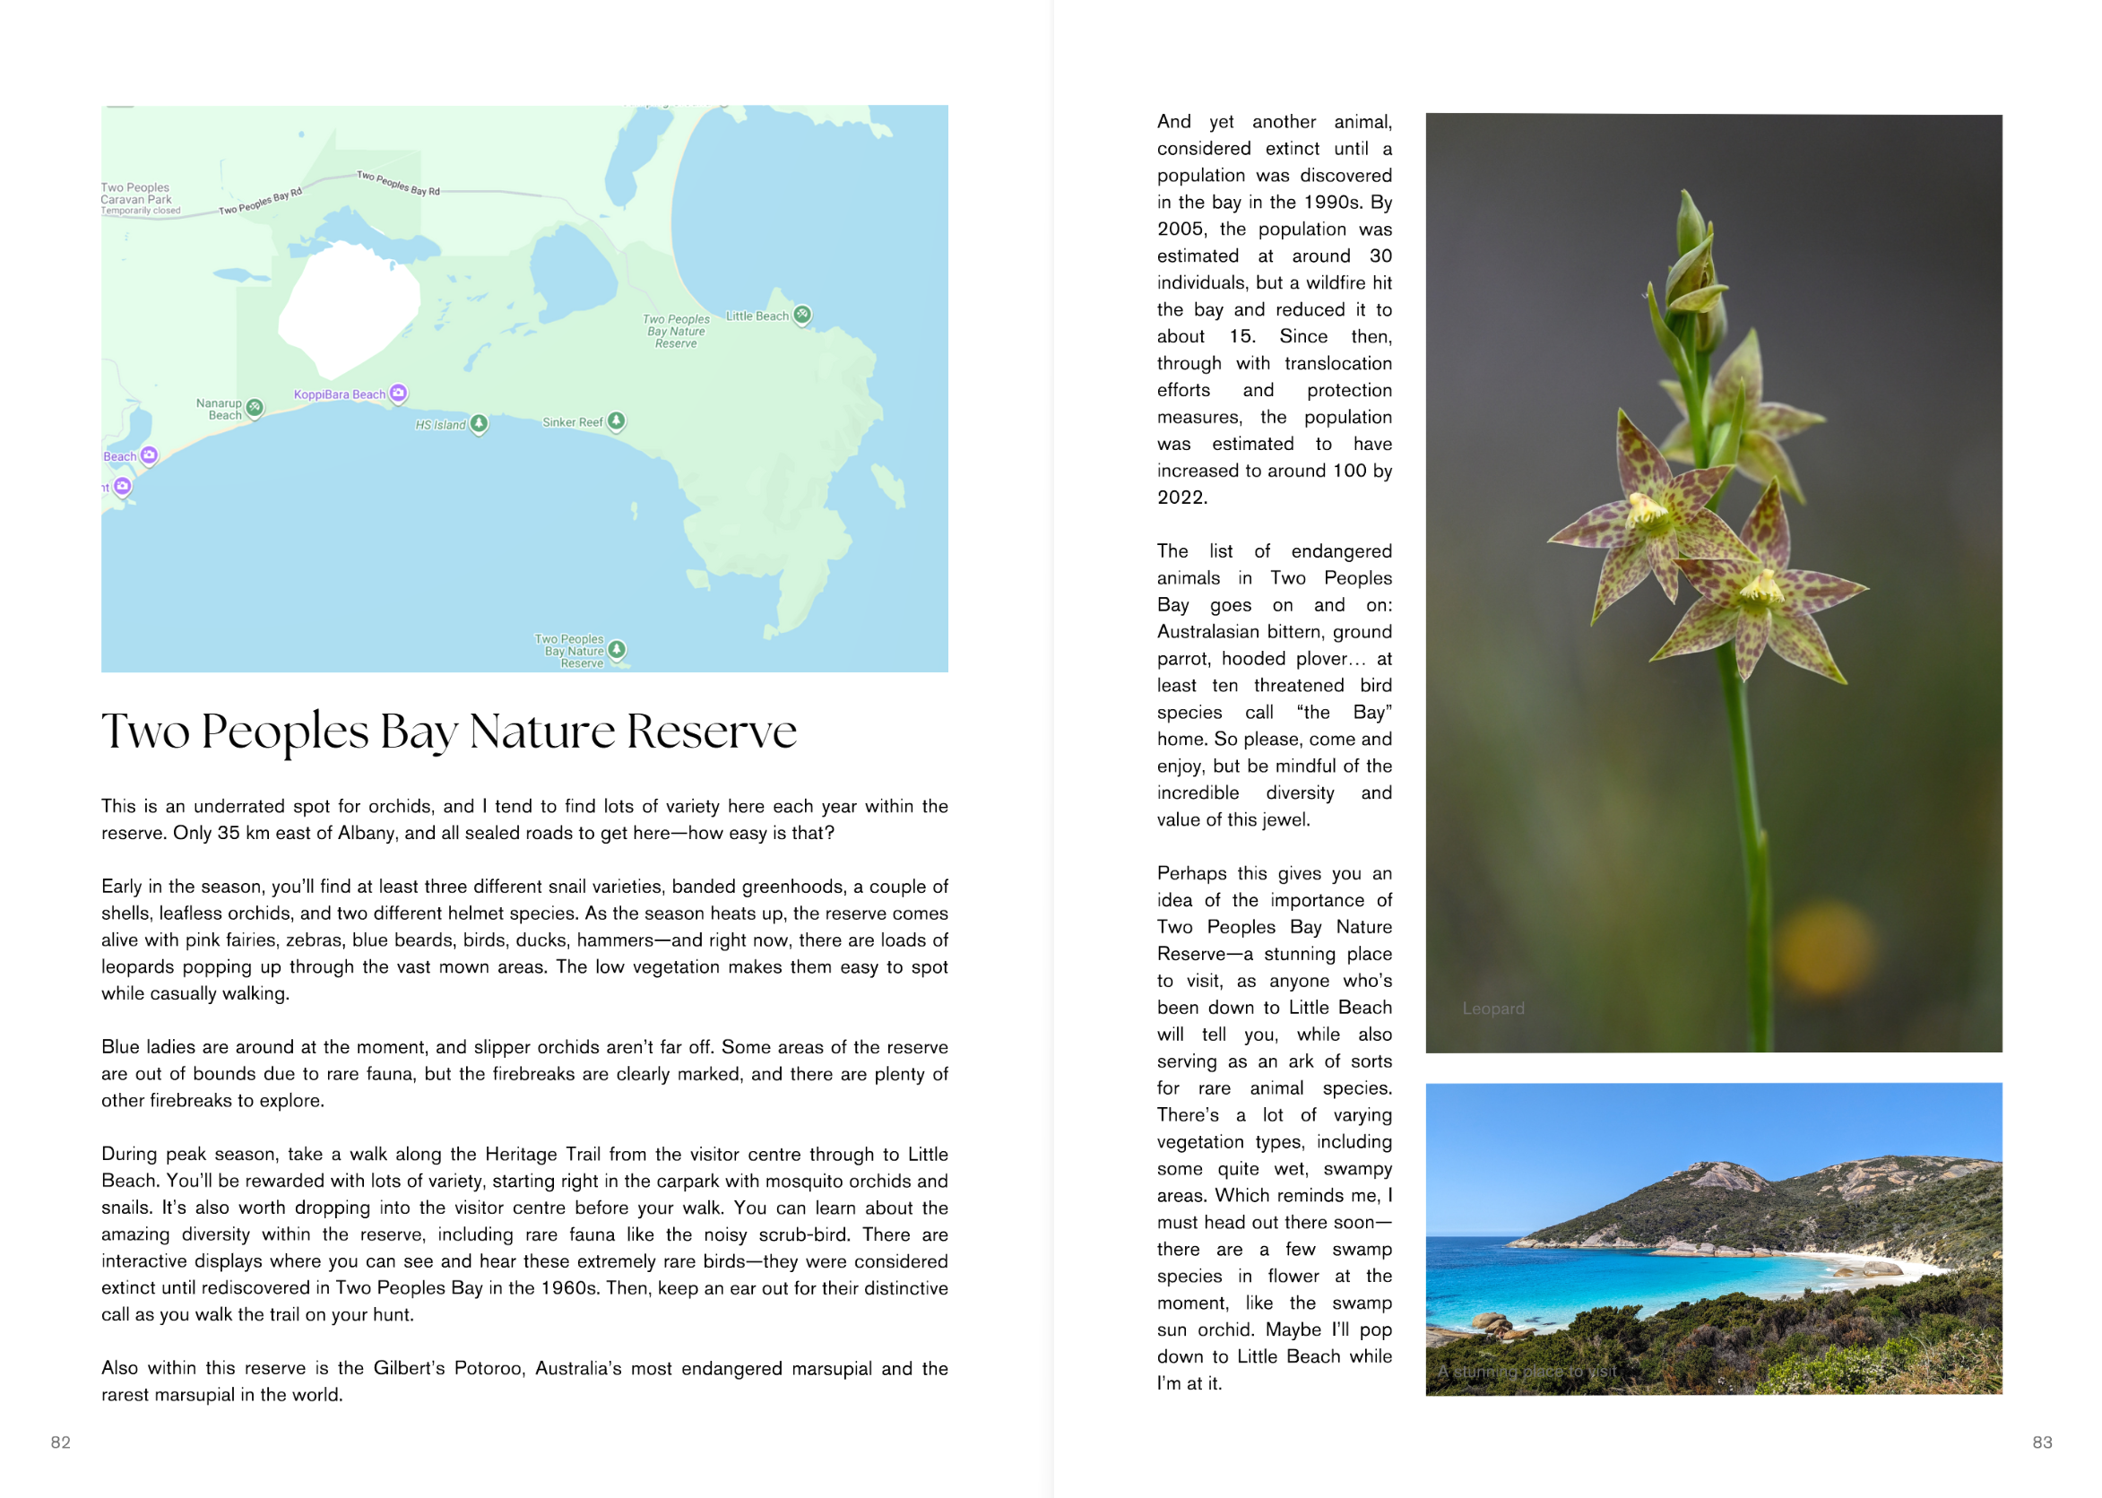The width and height of the screenshot is (2102, 1498).
Task: Select the Sinker Reef tree pin
Action: point(616,420)
